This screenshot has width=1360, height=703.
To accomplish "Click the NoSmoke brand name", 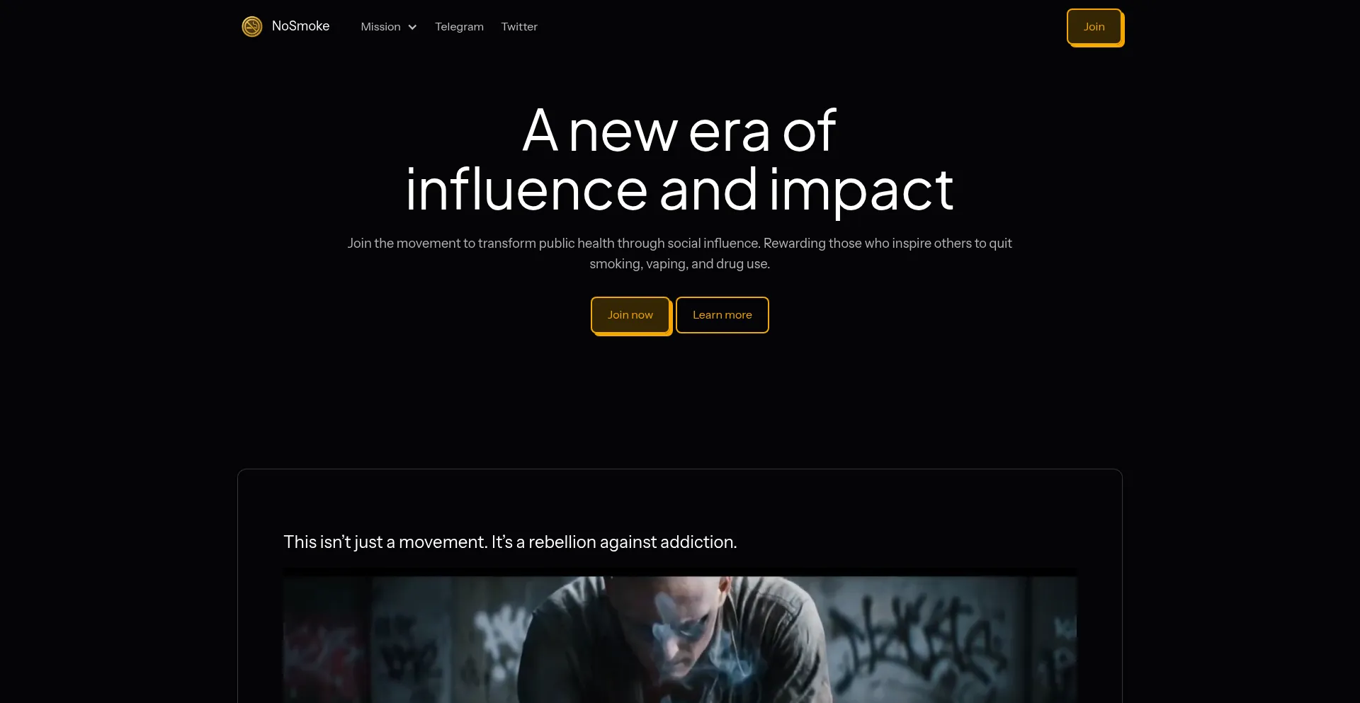I will [x=300, y=26].
